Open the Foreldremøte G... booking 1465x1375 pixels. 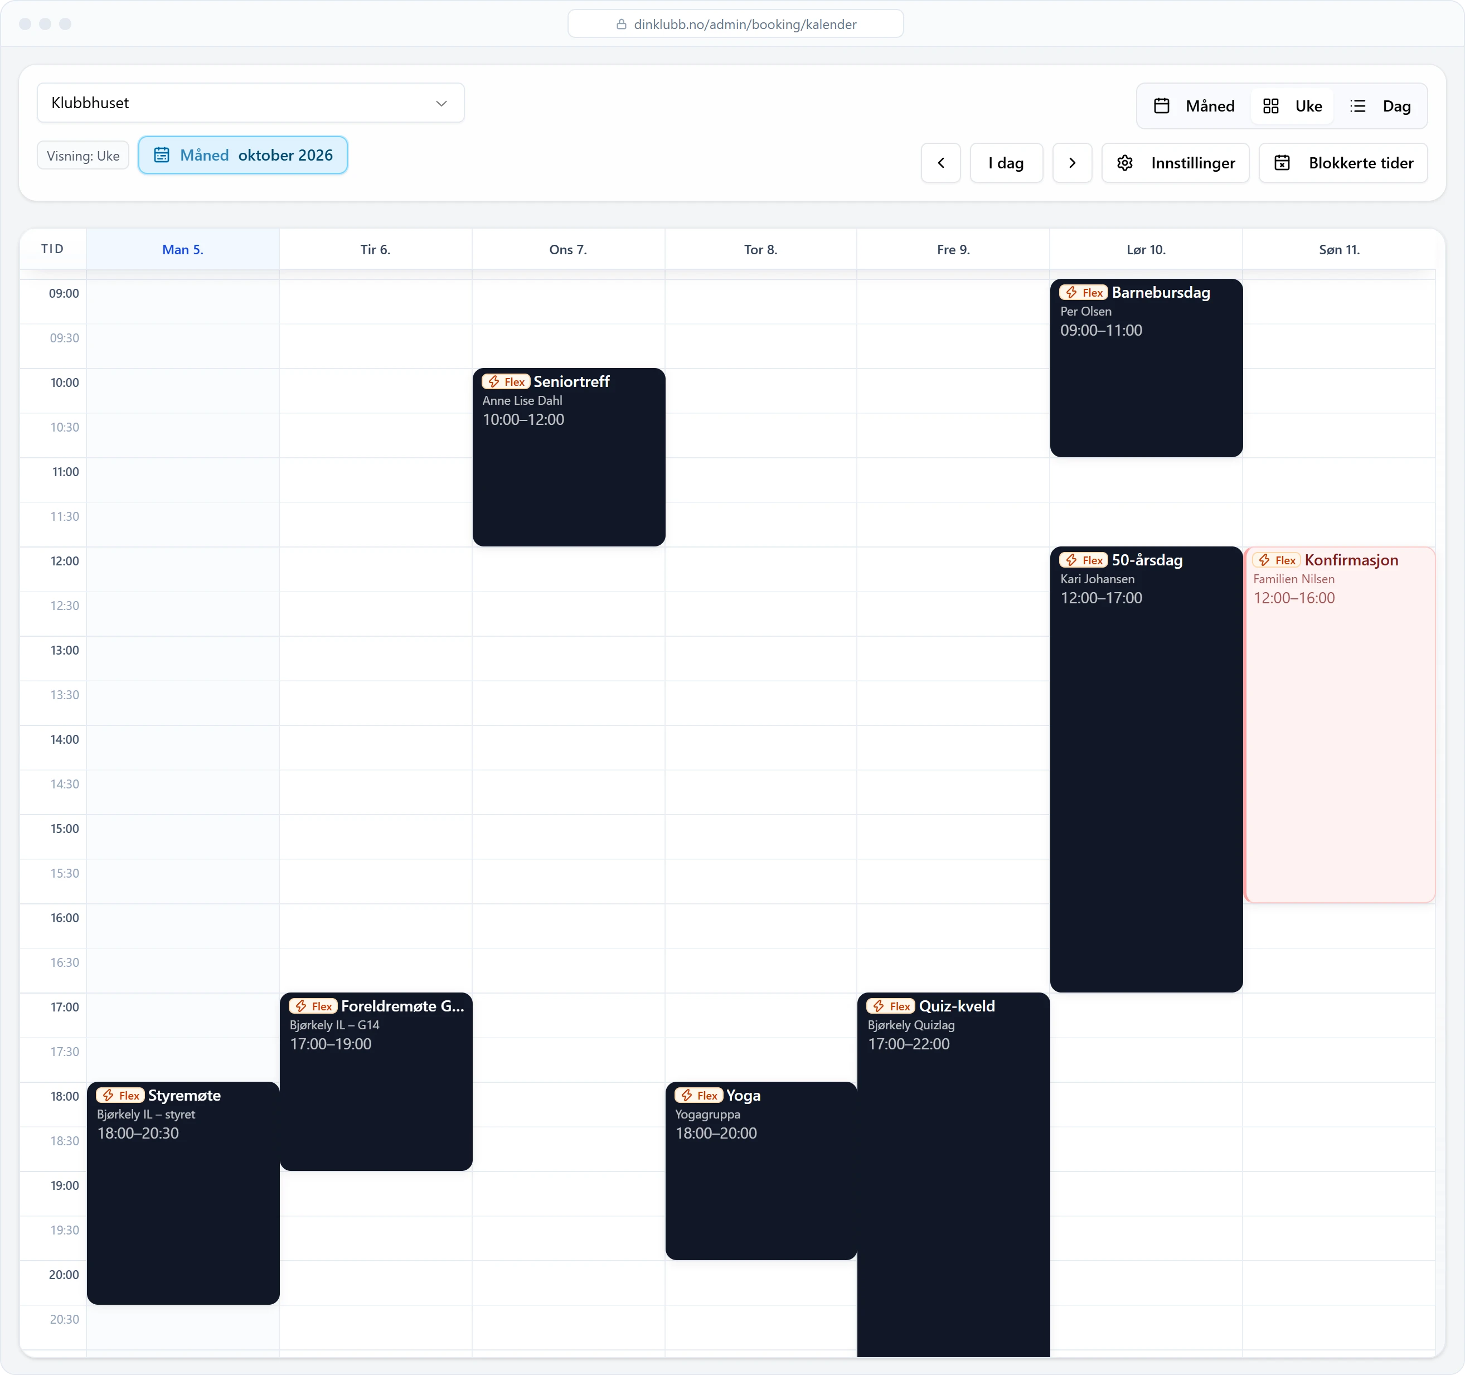pos(376,1082)
